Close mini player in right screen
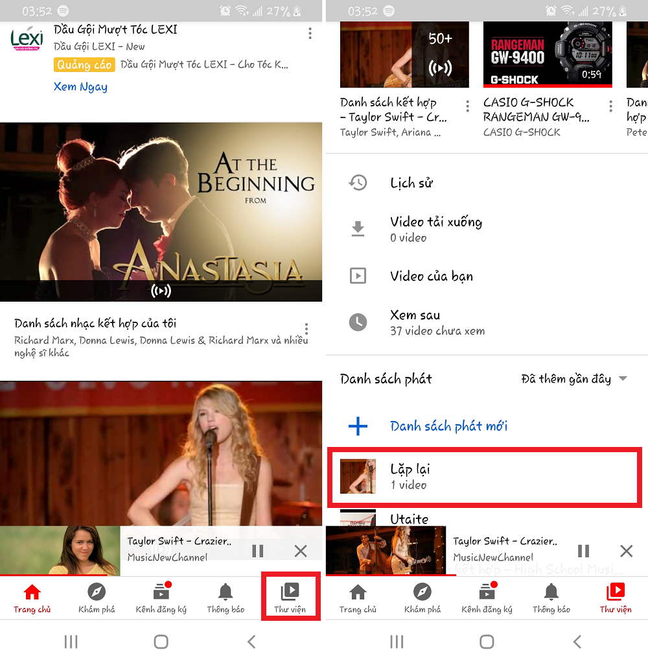This screenshot has width=648, height=663. [x=627, y=551]
